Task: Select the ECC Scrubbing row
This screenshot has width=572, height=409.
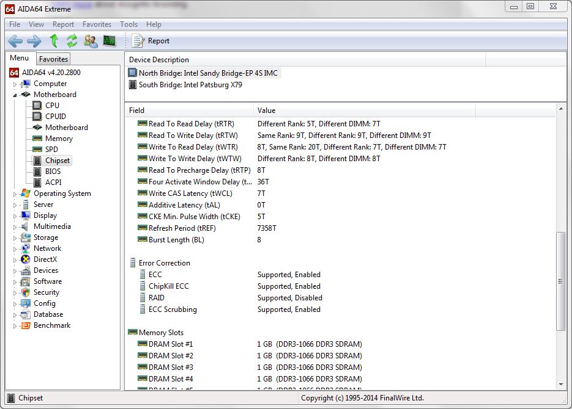Action: 340,309
